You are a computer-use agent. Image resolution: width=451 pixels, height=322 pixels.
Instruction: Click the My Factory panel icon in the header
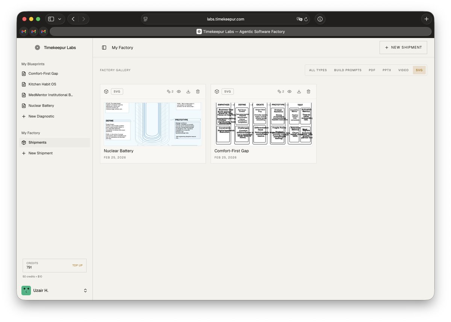(104, 48)
